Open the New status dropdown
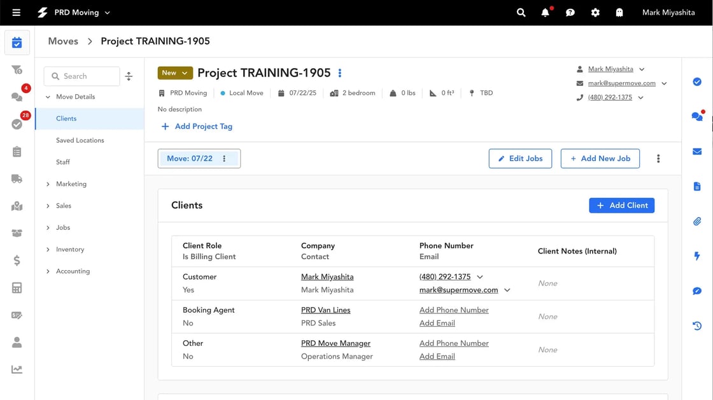Viewport: 713px width, 400px height. coord(175,73)
